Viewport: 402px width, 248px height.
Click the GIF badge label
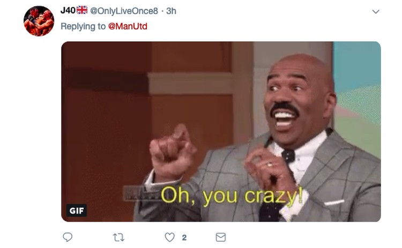77,211
